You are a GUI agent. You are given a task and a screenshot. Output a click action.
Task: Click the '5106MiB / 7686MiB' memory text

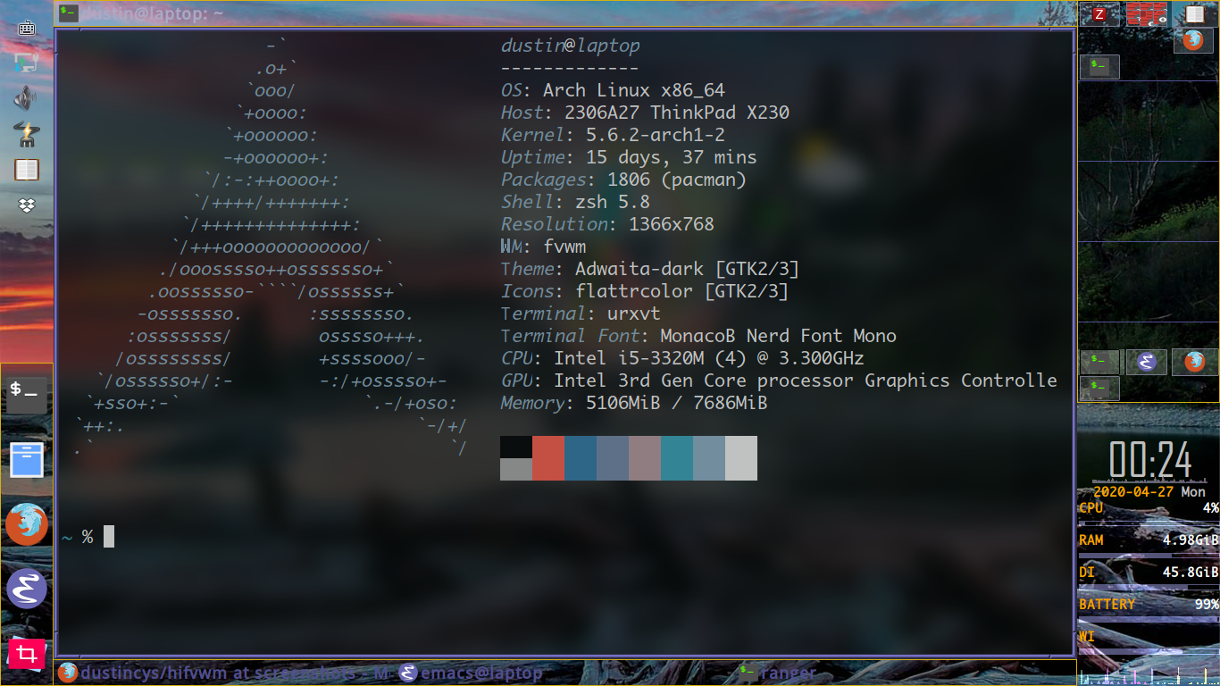pyautogui.click(x=677, y=403)
